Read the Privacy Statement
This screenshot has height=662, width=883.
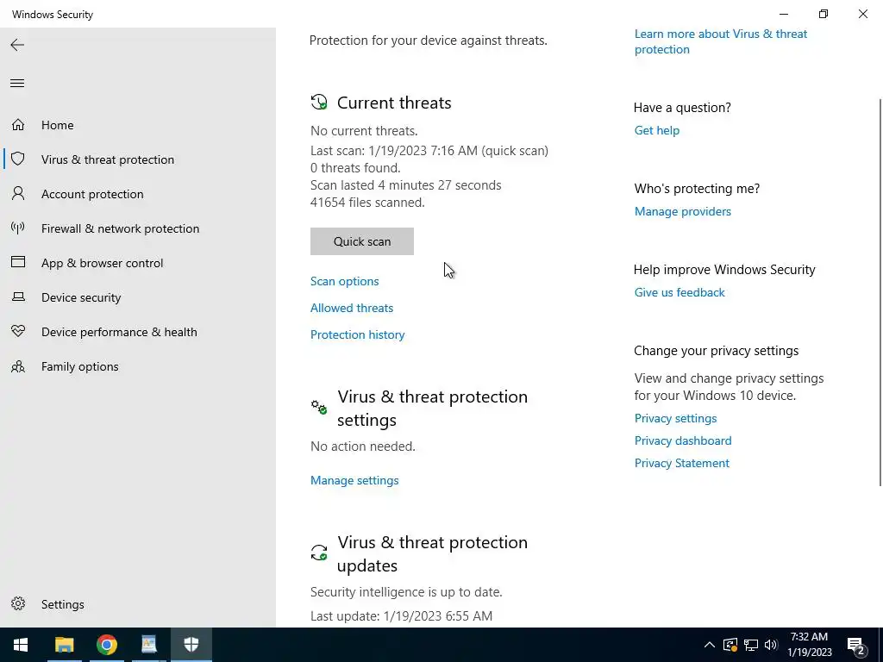pyautogui.click(x=682, y=463)
